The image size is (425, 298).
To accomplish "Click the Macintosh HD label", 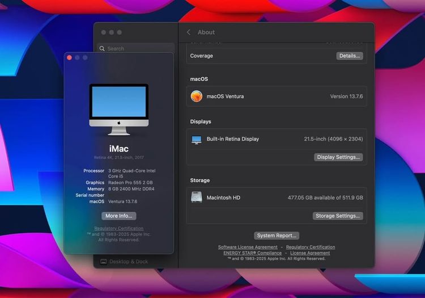I will click(223, 198).
